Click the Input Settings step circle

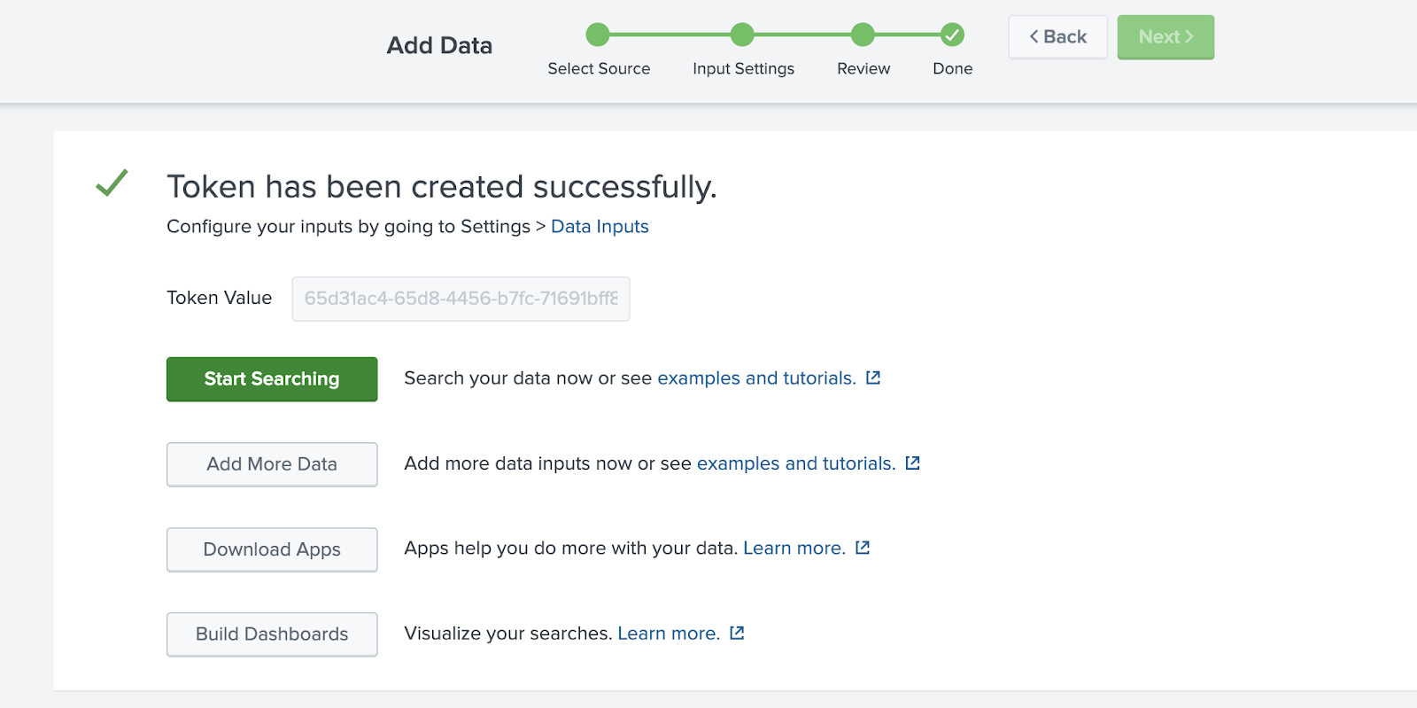pyautogui.click(x=742, y=35)
